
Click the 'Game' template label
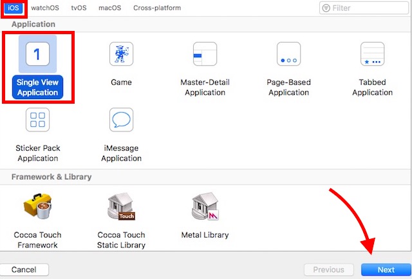pyautogui.click(x=121, y=82)
